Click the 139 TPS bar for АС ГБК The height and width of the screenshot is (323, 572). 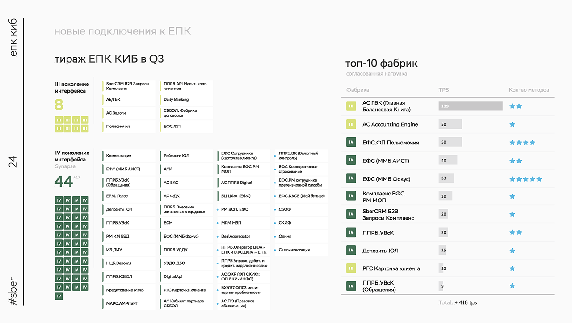(471, 106)
